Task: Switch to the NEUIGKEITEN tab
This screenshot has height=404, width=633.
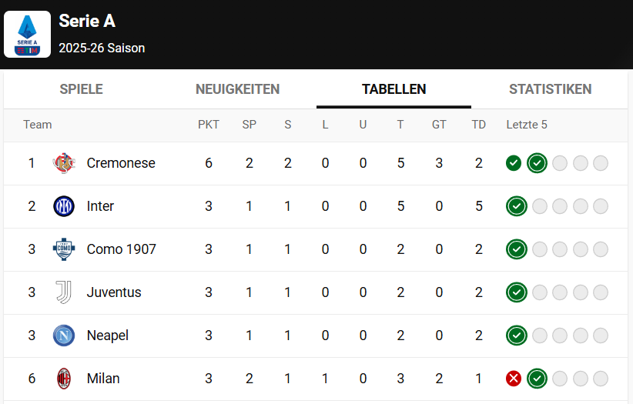Action: tap(238, 89)
